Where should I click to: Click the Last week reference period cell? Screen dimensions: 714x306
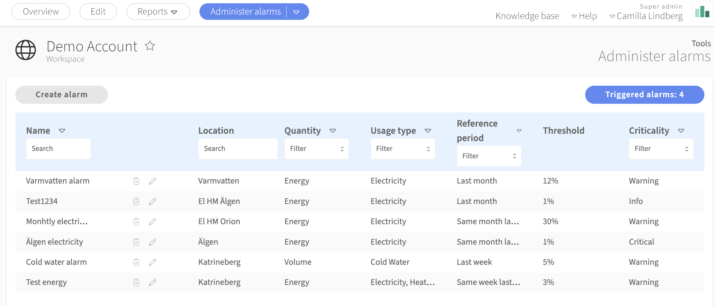pyautogui.click(x=474, y=262)
